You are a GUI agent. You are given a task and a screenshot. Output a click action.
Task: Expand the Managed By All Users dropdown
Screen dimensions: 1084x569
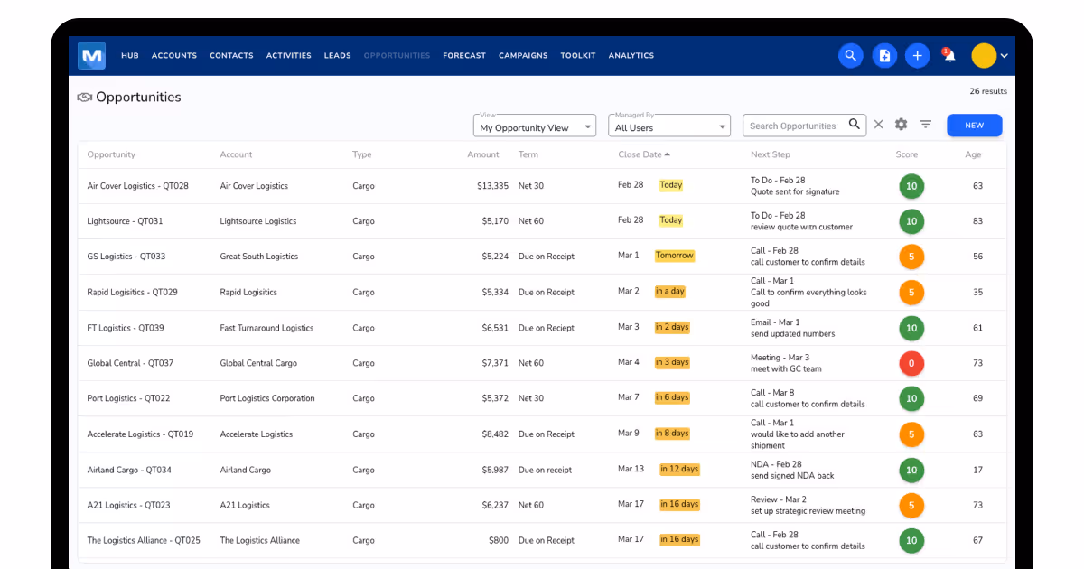[x=669, y=126]
